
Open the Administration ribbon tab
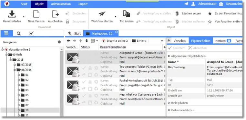[61, 4]
